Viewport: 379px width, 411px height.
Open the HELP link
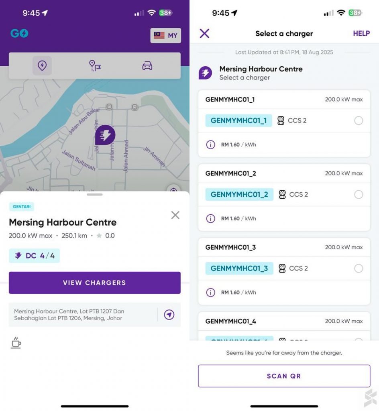(361, 34)
